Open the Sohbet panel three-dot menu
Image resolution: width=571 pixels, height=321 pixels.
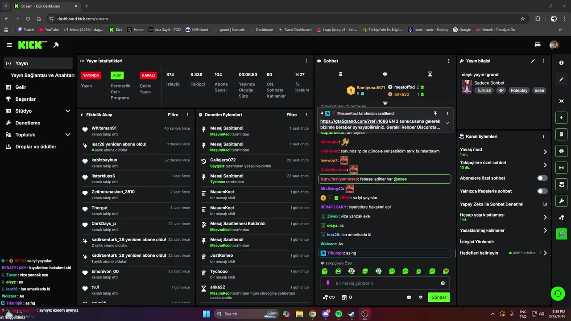coord(449,61)
